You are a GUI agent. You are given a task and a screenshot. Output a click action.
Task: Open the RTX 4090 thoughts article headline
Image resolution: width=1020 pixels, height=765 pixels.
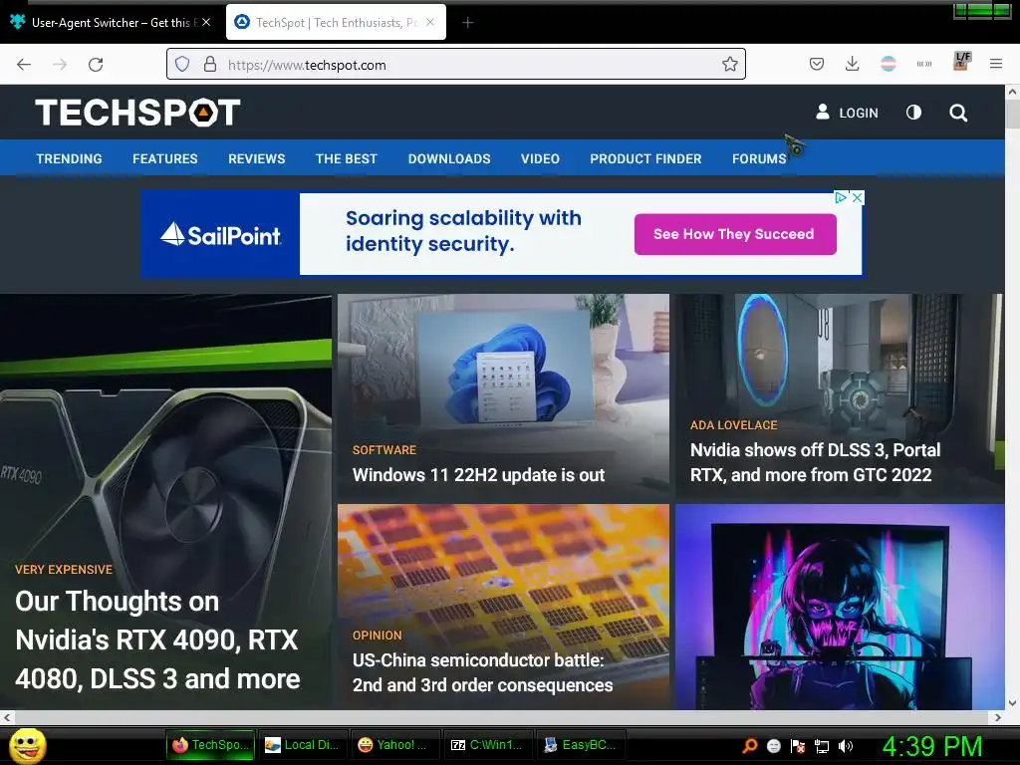157,639
